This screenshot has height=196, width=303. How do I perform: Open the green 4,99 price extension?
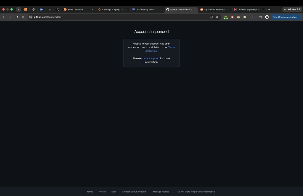[x=226, y=17]
